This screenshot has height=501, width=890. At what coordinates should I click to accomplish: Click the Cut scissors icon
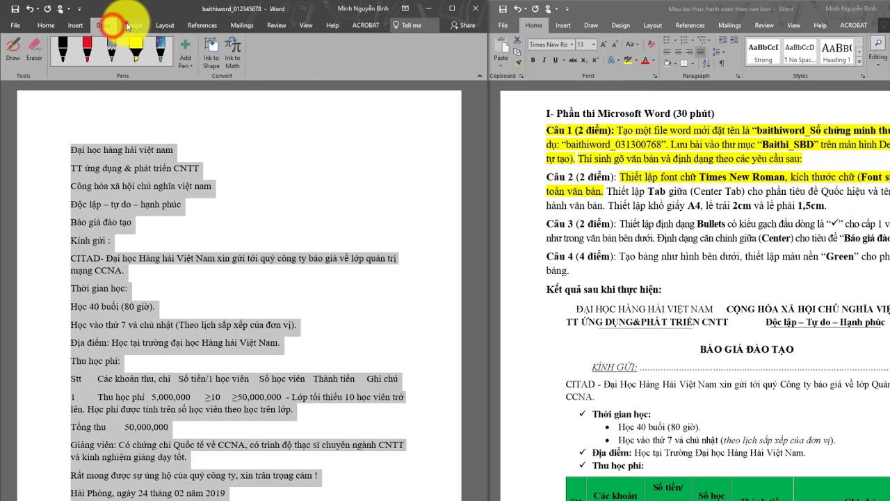(x=517, y=40)
